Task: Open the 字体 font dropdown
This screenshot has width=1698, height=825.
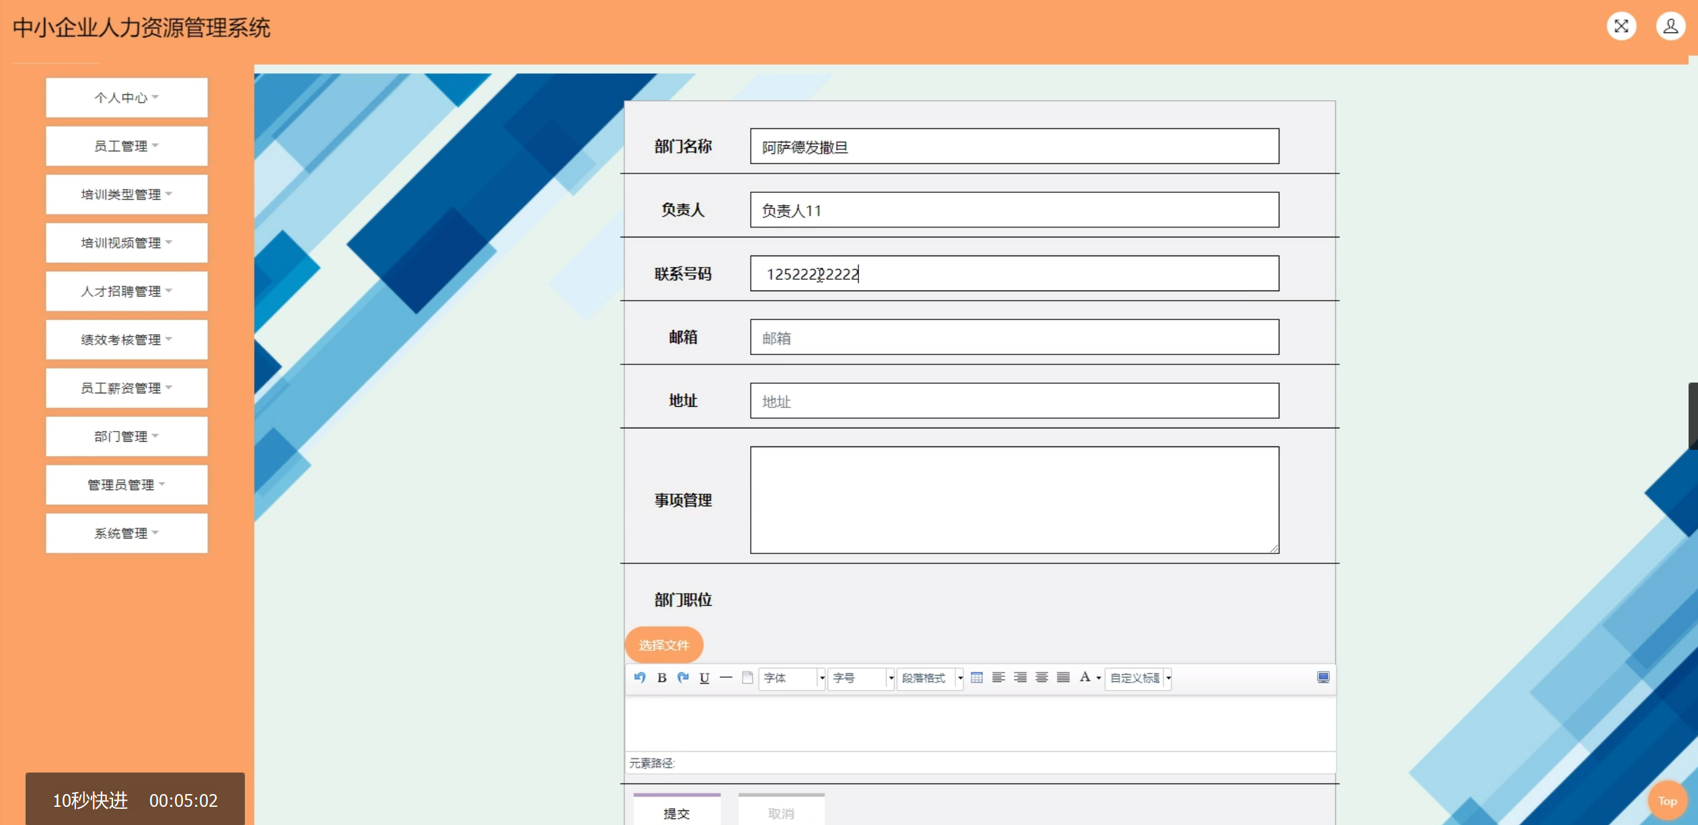Action: (792, 678)
